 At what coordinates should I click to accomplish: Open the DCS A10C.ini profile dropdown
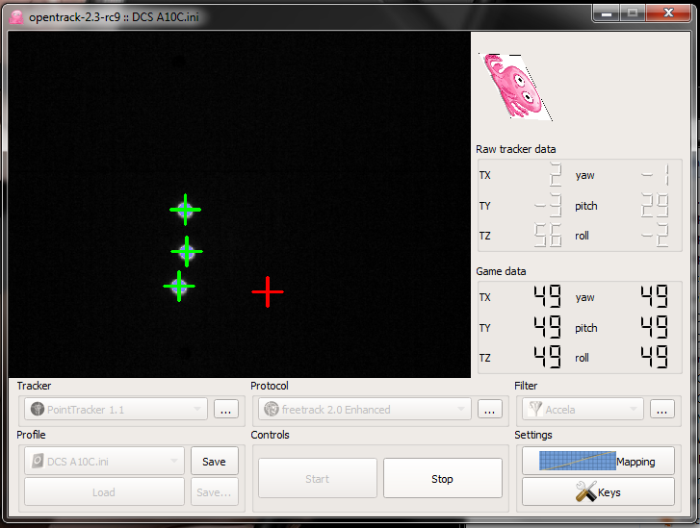[103, 462]
